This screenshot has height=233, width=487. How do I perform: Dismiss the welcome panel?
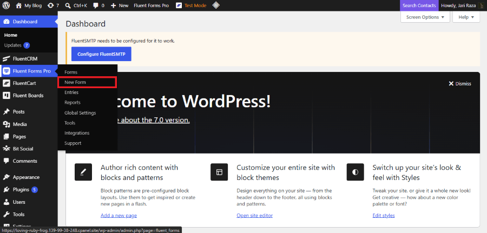coord(460,84)
